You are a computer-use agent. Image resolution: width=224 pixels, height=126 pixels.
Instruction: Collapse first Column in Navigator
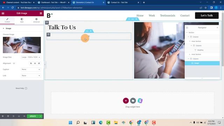188,37
